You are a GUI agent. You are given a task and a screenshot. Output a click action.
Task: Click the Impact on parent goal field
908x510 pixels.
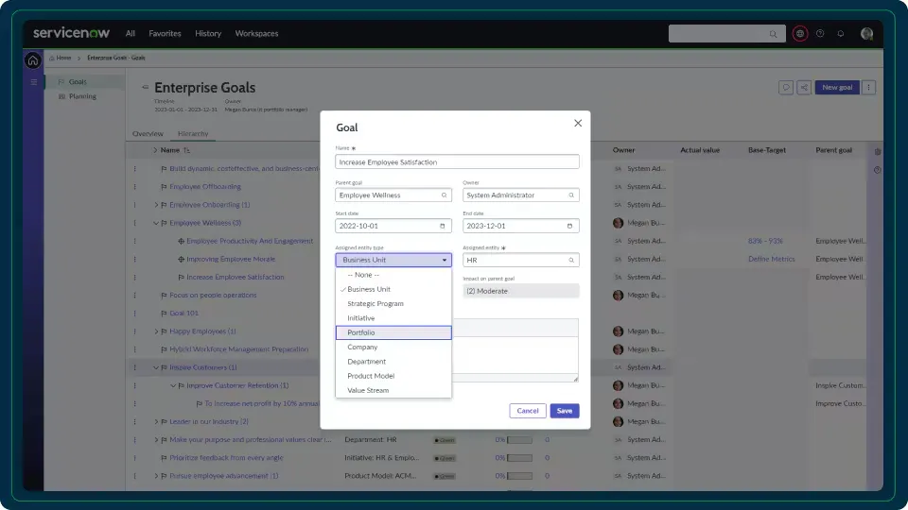[x=520, y=291]
